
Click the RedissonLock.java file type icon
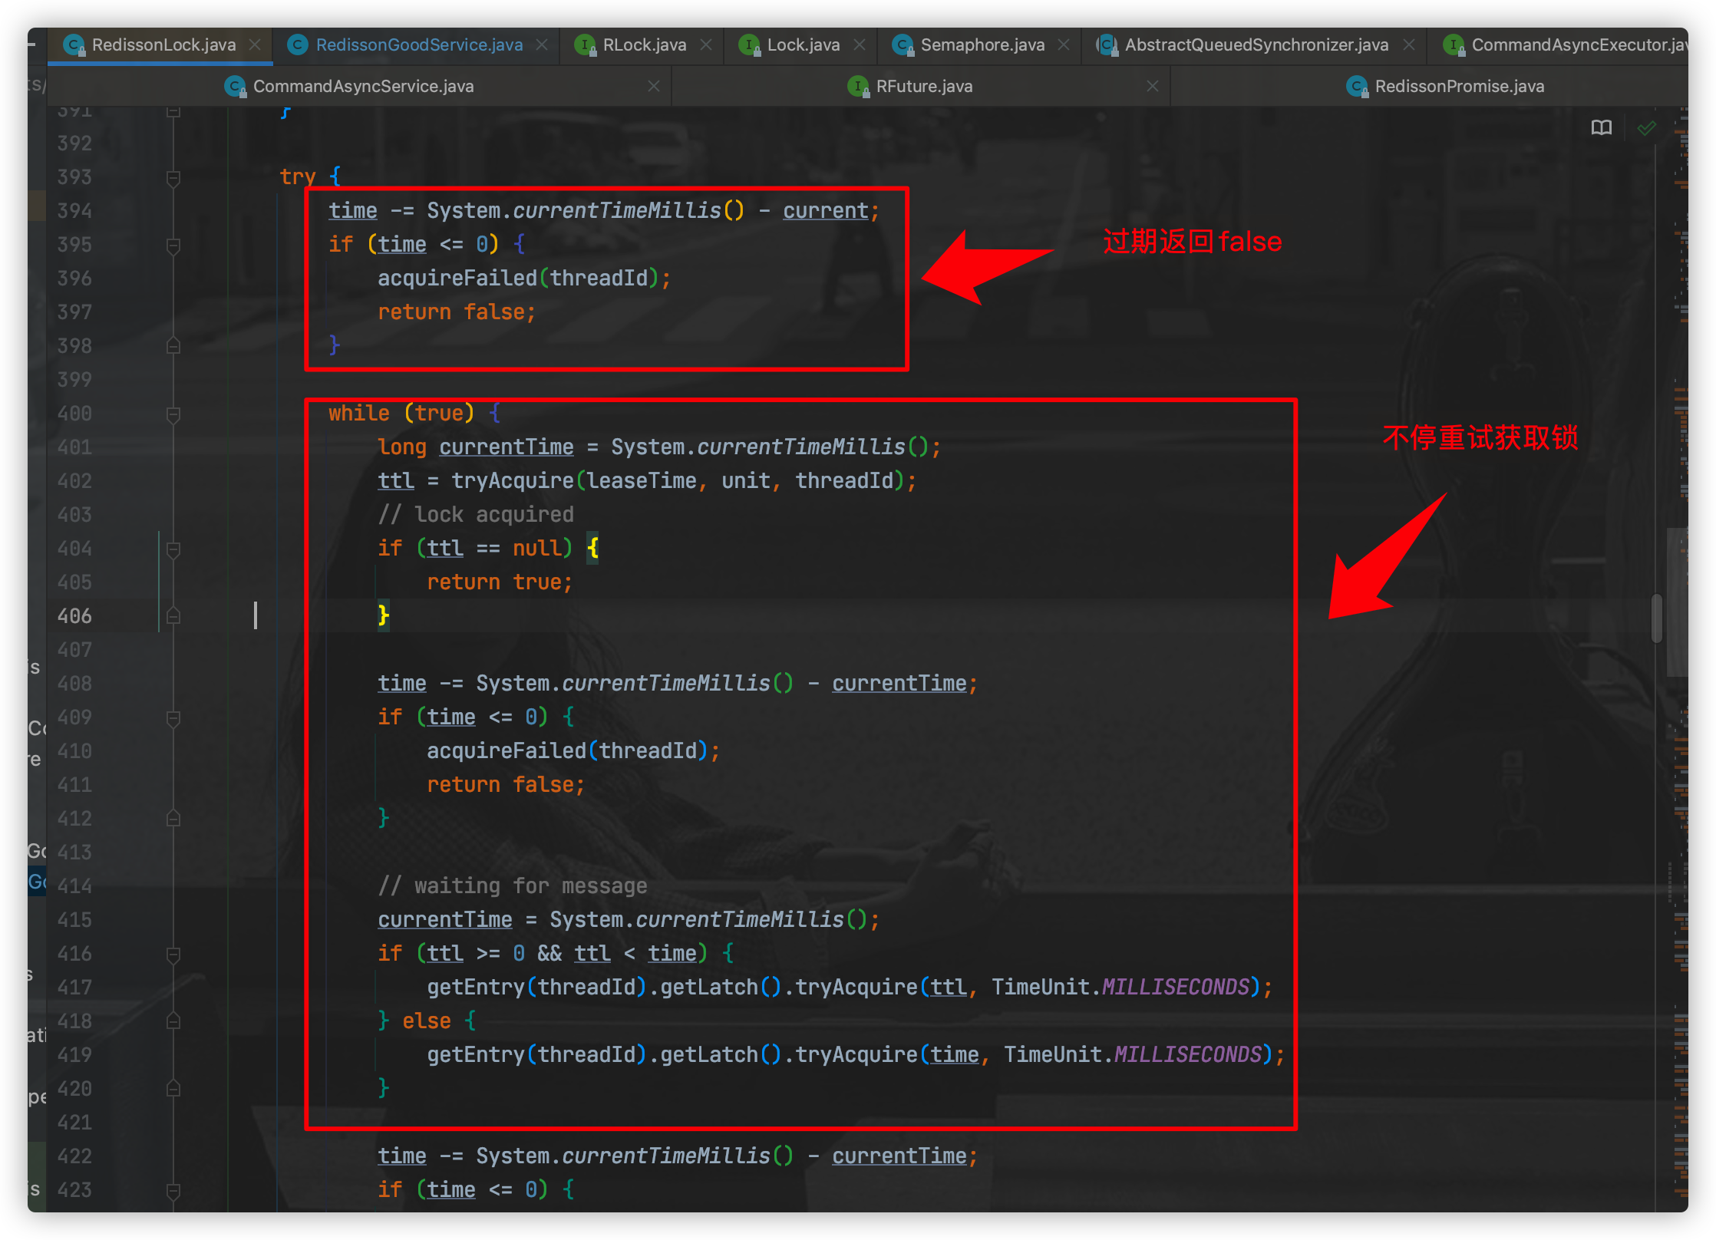[74, 45]
